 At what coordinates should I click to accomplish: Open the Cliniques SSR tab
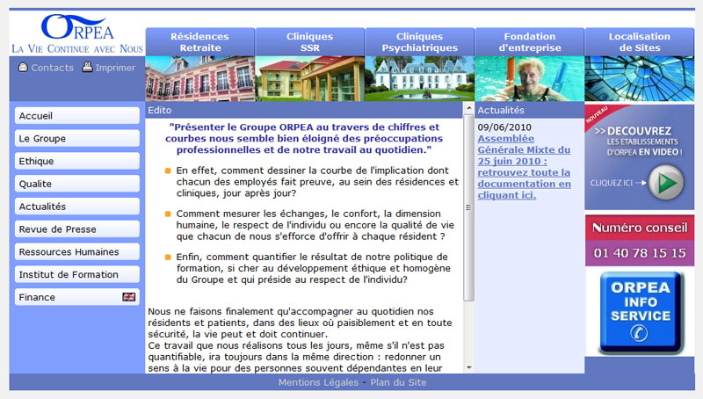point(310,42)
